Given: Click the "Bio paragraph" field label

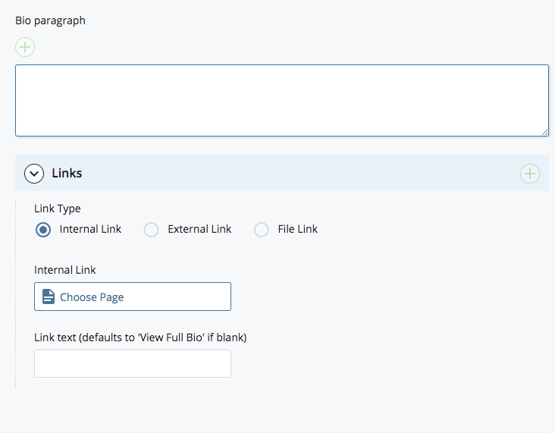Looking at the screenshot, I should [50, 20].
